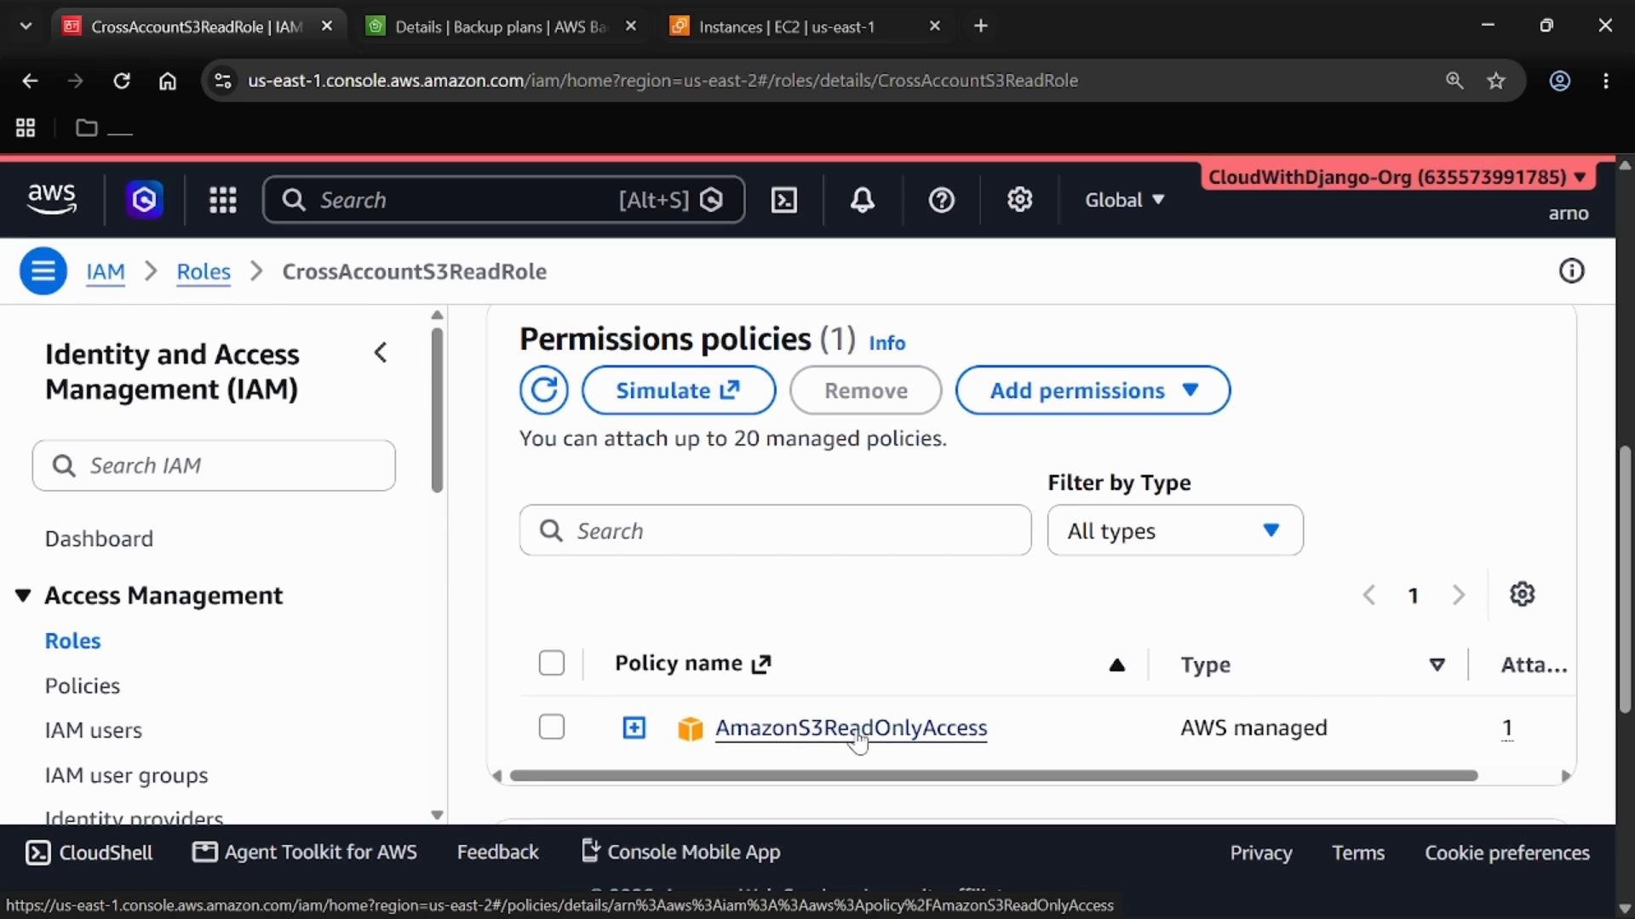Go to next policies page
Viewport: 1635px width, 919px height.
[x=1458, y=595]
